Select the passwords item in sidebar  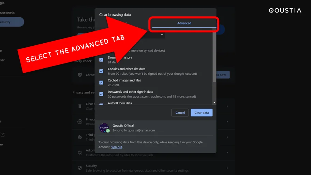[8, 13]
